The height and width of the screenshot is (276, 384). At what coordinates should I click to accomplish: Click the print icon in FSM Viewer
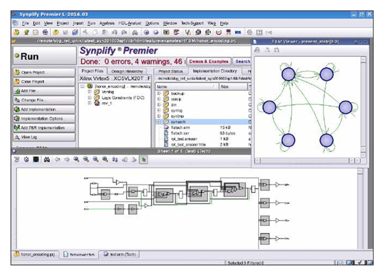257,50
